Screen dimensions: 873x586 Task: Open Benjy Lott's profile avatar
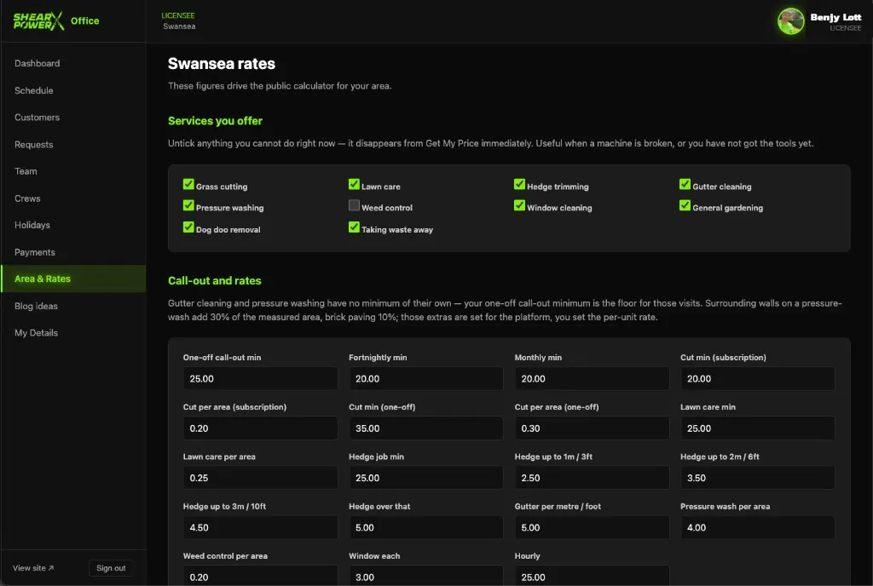click(x=790, y=21)
